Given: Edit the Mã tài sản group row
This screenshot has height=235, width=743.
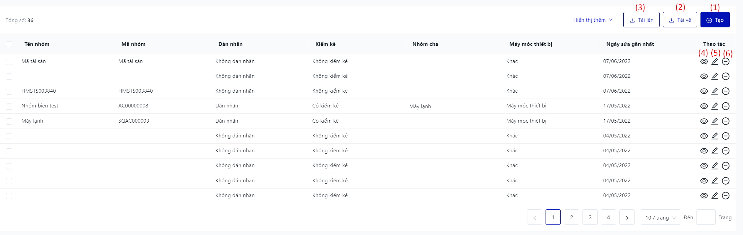Looking at the screenshot, I should tap(715, 62).
